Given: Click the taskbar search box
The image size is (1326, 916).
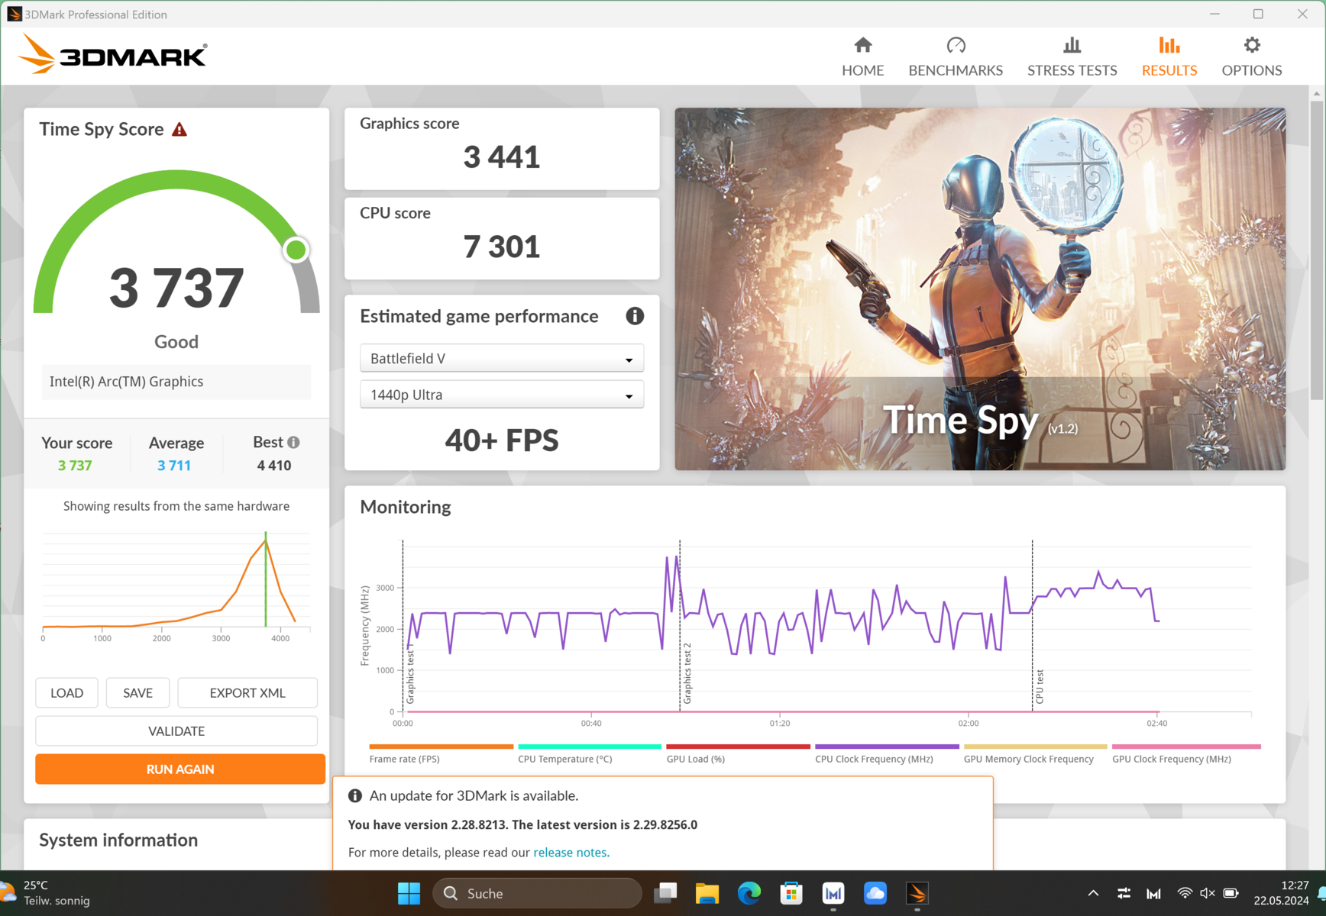Looking at the screenshot, I should point(537,893).
